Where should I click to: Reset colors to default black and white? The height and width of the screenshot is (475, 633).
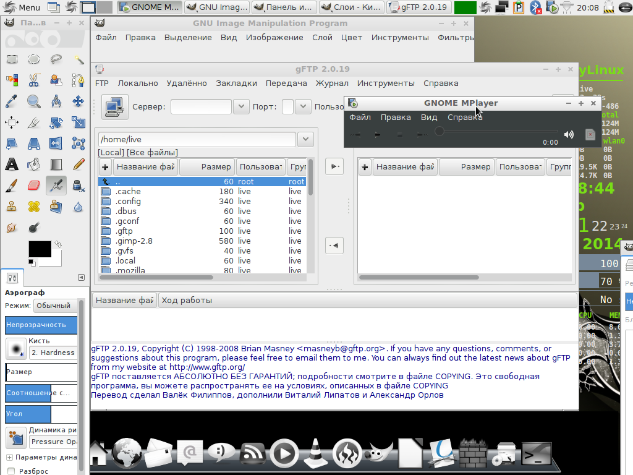32,263
